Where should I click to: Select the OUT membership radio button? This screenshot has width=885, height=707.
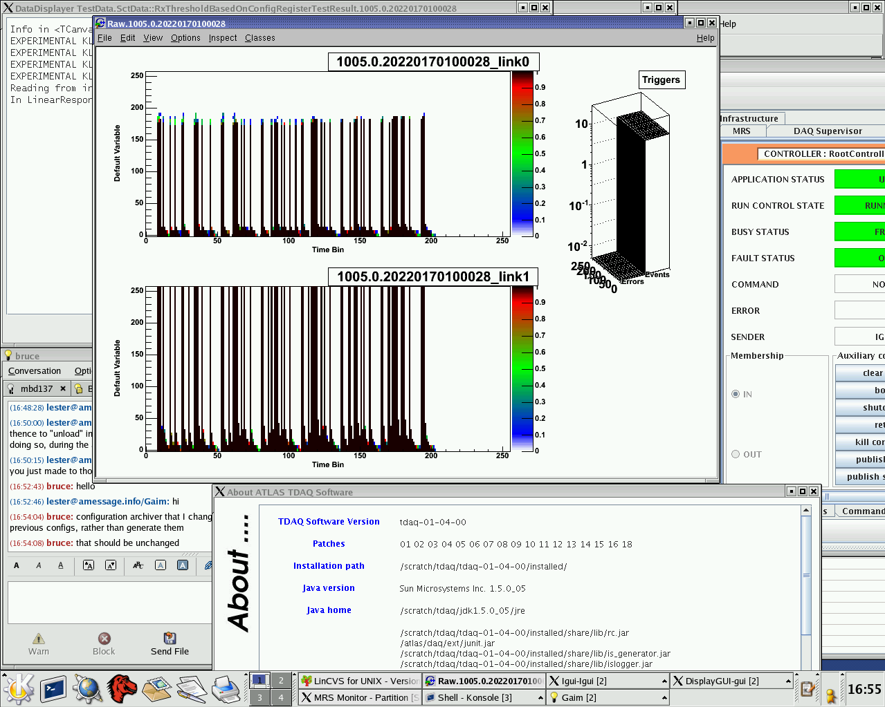pos(736,454)
